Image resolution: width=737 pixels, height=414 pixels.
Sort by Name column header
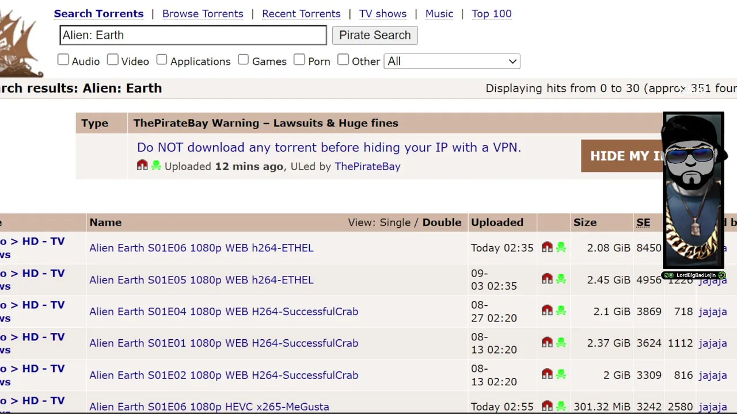coord(105,223)
